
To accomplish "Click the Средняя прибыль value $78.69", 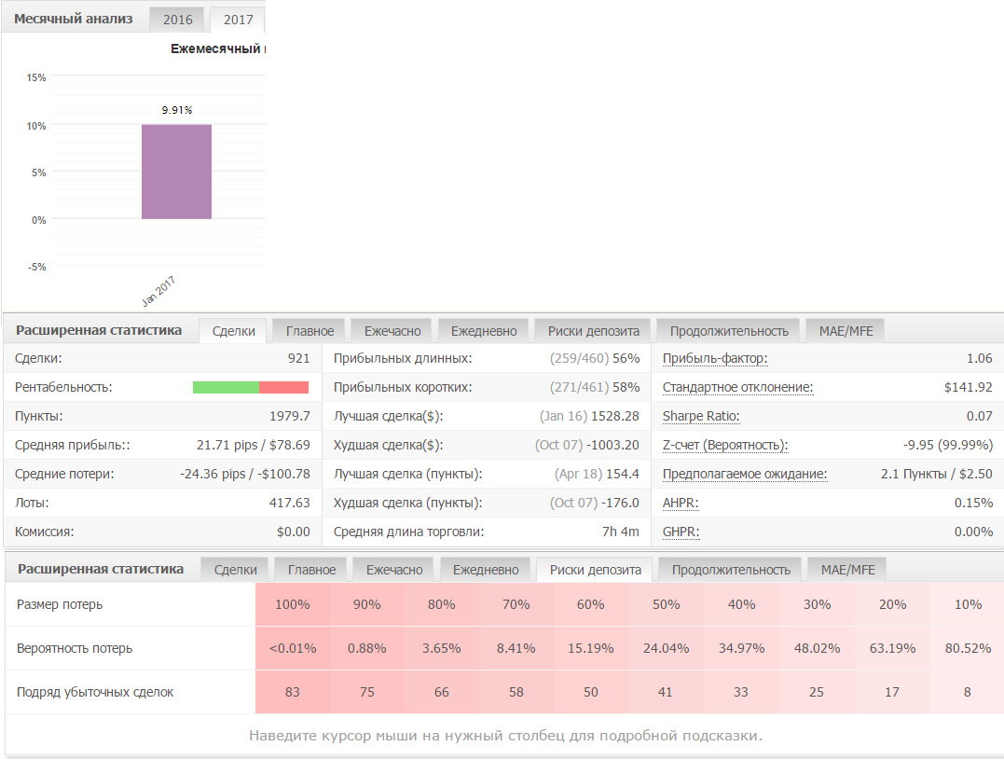I will (x=289, y=445).
